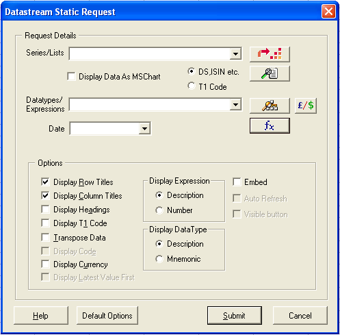Open the datatype search icon button

(x=270, y=106)
